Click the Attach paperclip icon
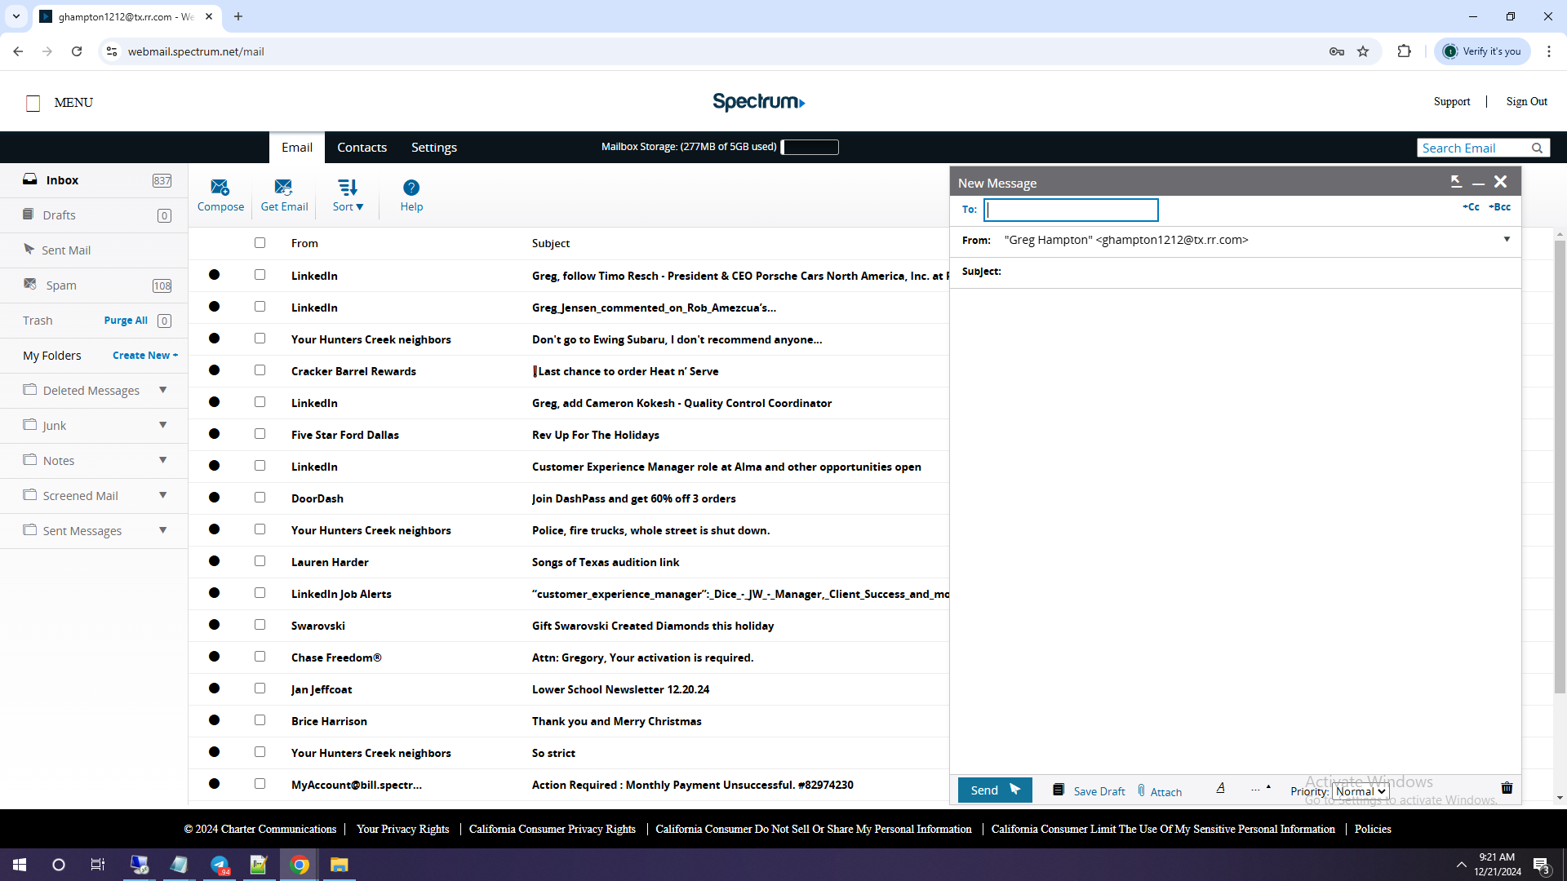Screen dimensions: 1567x881 [1142, 790]
